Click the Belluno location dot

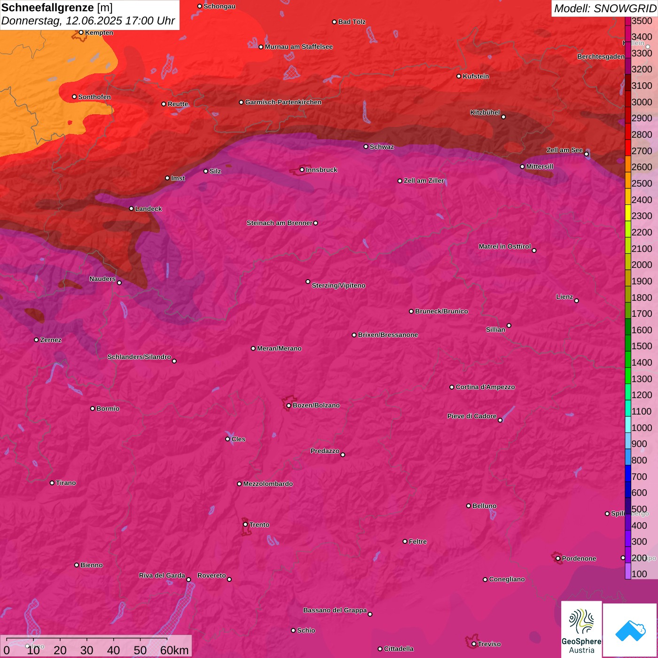(x=468, y=506)
